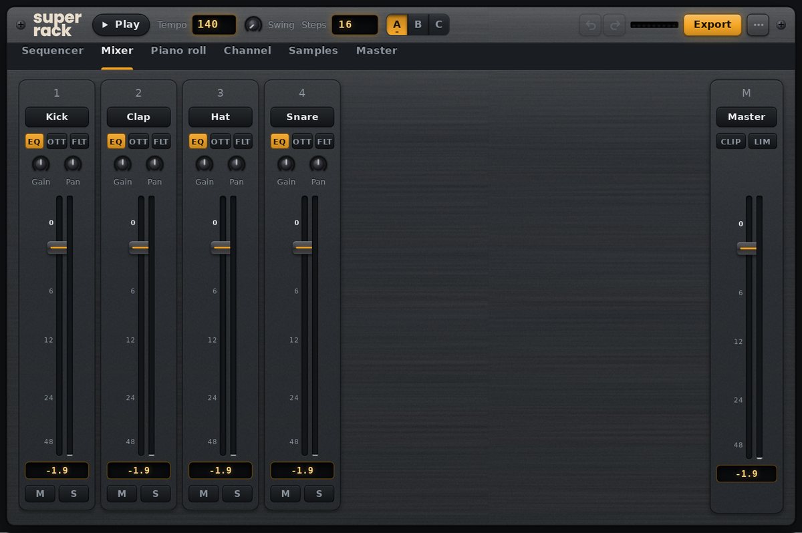The image size is (802, 533).
Task: Click the Hat channel volume fader handle
Action: 222,248
